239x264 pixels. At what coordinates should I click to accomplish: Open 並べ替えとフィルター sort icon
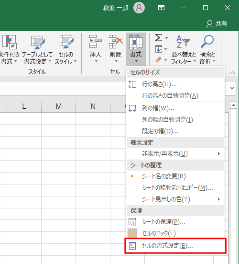click(x=183, y=41)
